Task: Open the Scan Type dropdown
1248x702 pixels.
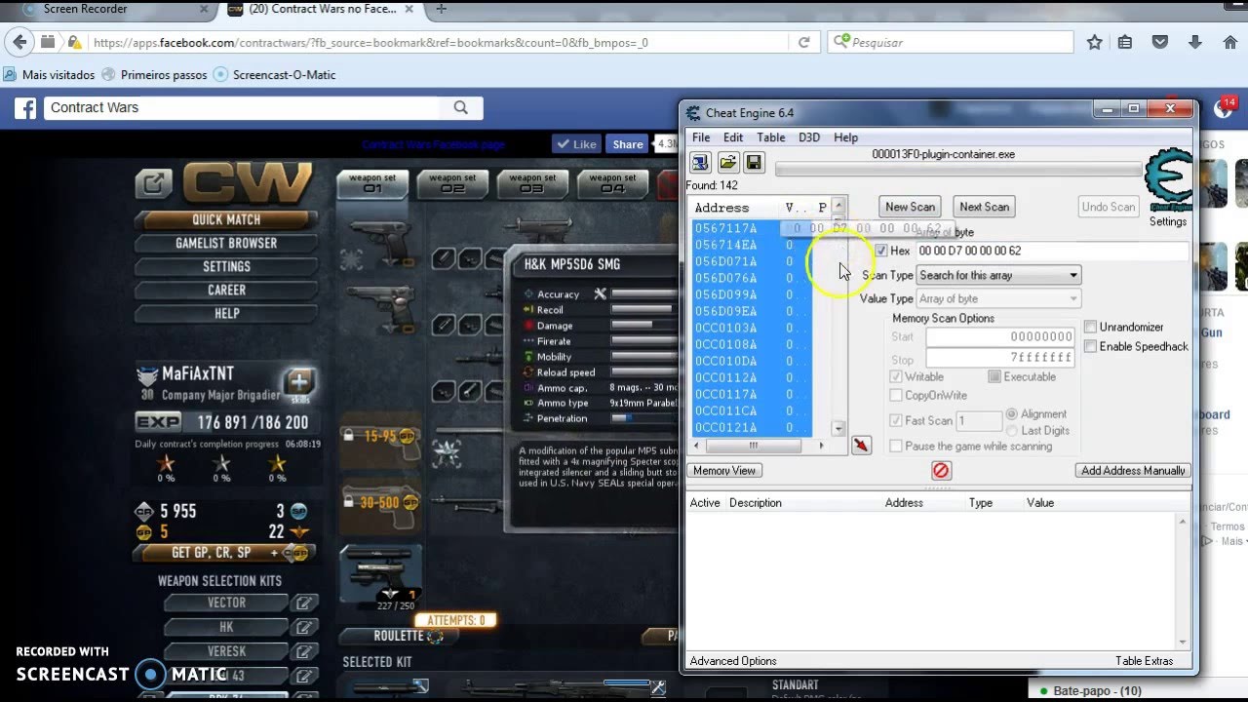Action: coord(998,275)
